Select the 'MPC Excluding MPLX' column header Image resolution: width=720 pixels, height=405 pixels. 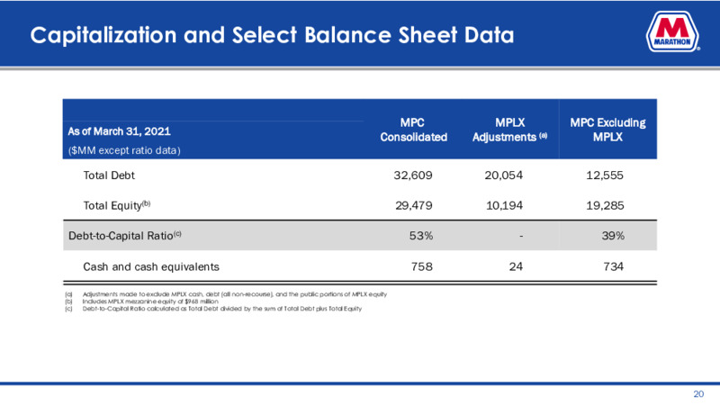tap(607, 130)
